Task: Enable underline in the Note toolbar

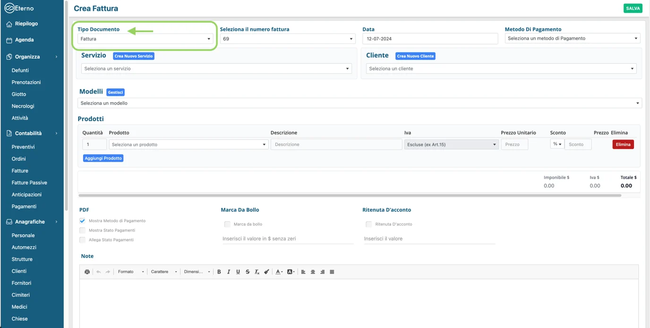Action: point(238,272)
